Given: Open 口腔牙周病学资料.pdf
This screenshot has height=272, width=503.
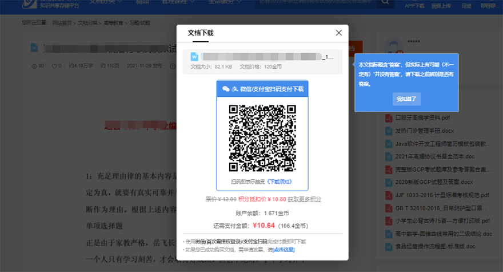Looking at the screenshot, I should click(x=422, y=117).
